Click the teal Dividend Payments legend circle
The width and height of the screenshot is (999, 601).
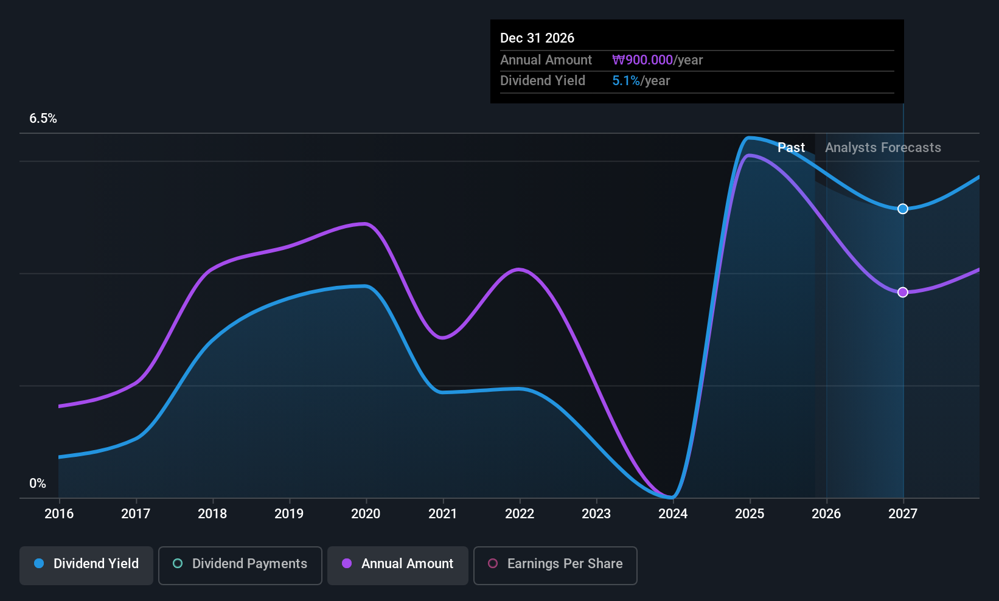click(178, 563)
